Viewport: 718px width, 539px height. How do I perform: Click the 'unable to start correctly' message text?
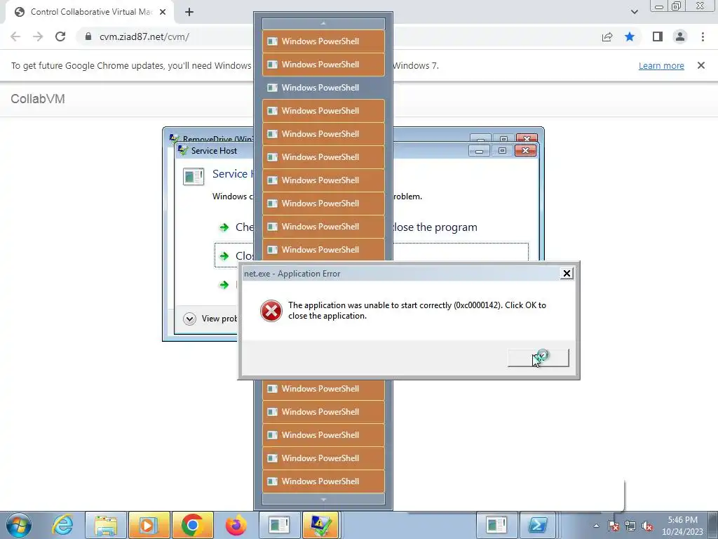[416, 310]
